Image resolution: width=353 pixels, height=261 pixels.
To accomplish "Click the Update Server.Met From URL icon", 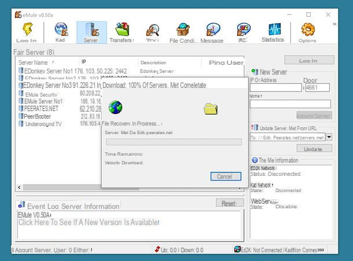I will tap(255, 128).
